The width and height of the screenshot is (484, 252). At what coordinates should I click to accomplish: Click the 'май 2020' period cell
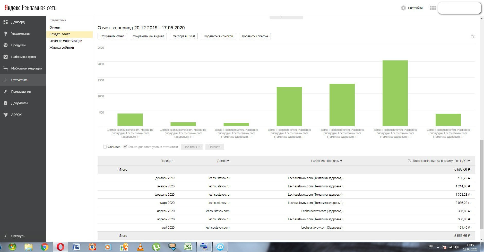(x=168, y=228)
